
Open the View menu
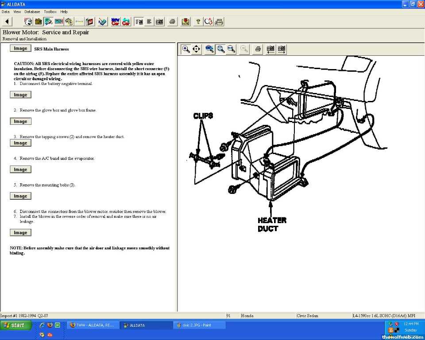[x=17, y=12]
